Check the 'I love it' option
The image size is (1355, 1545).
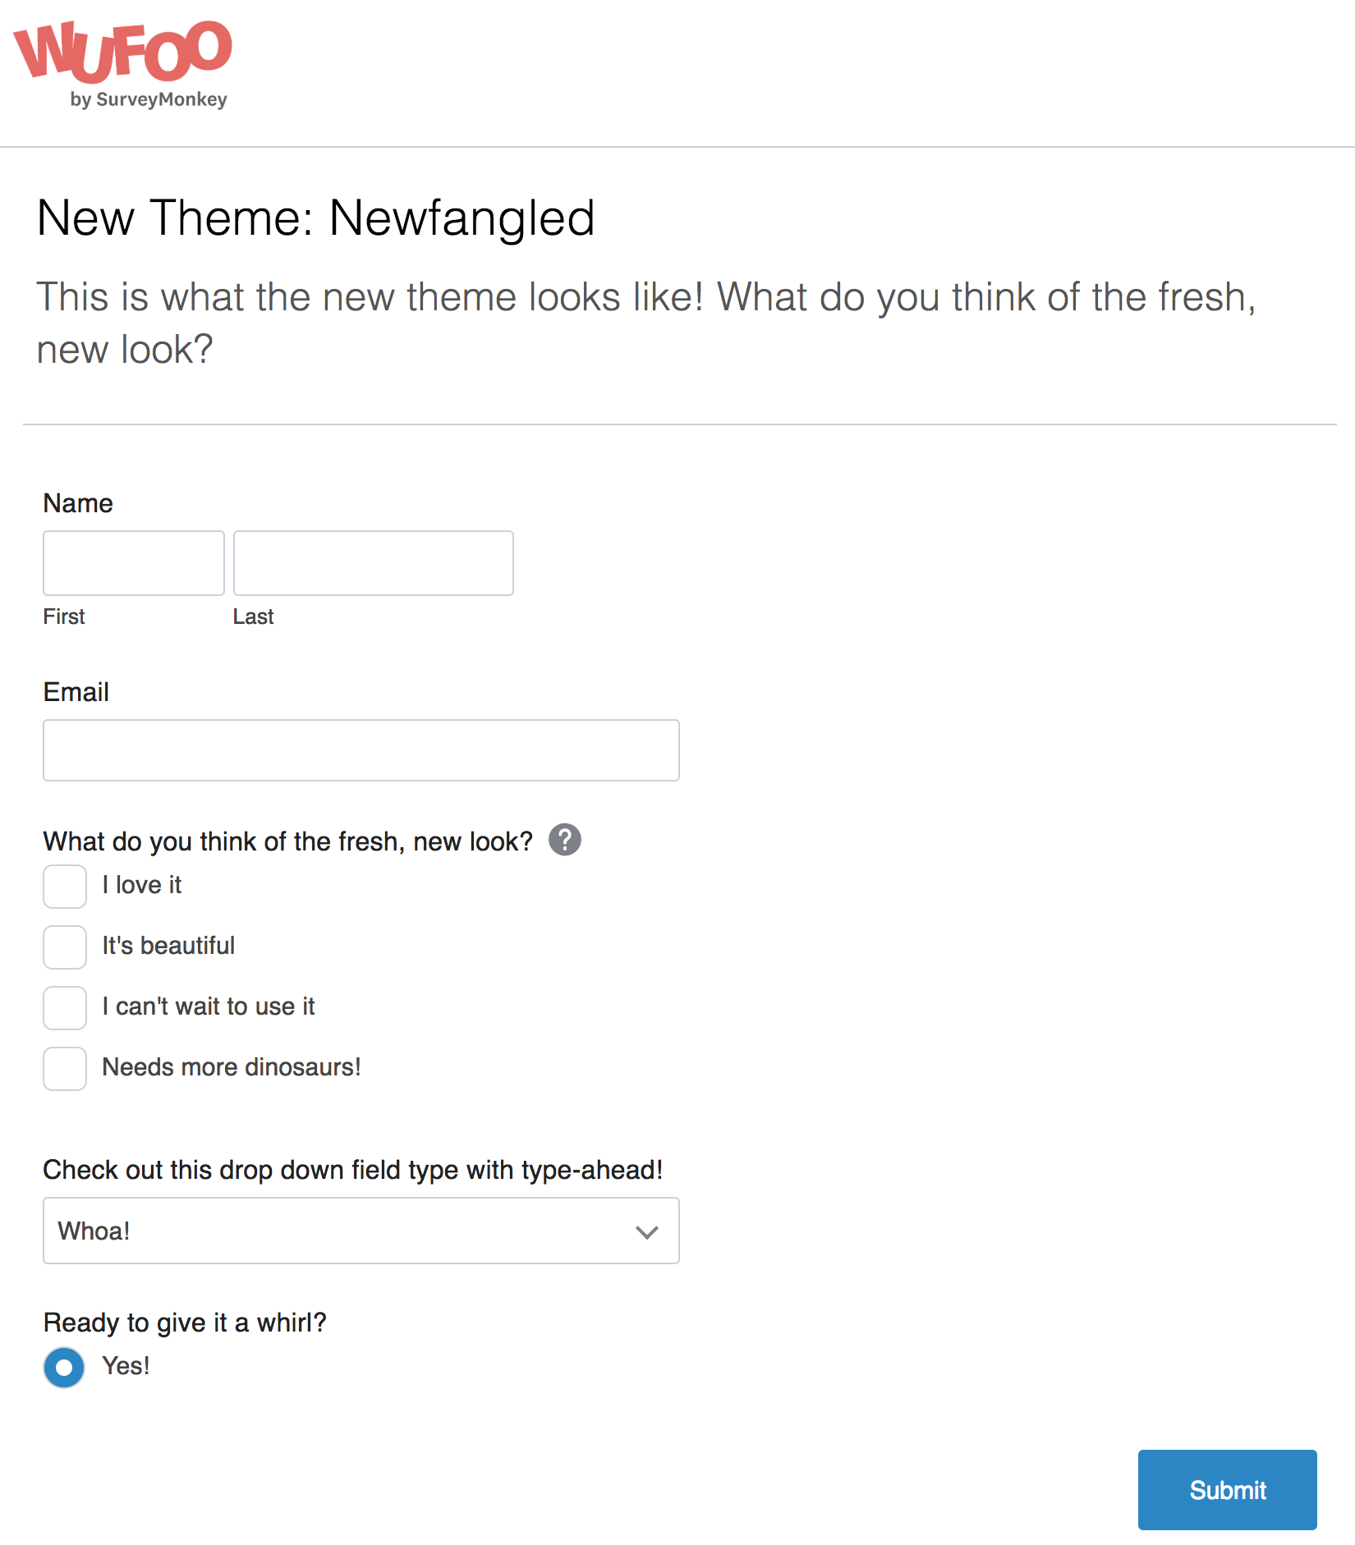click(x=64, y=887)
